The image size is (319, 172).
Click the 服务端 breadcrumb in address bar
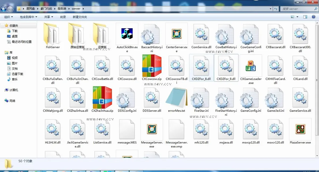62,9
